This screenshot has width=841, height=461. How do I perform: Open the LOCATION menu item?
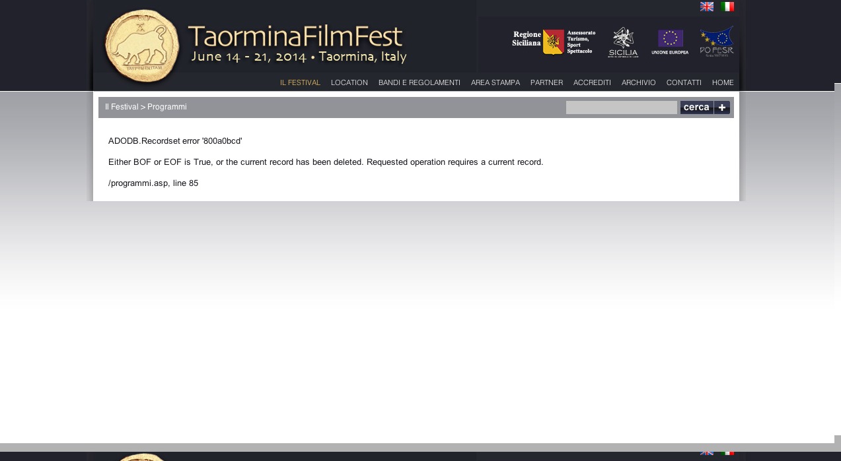(x=349, y=82)
